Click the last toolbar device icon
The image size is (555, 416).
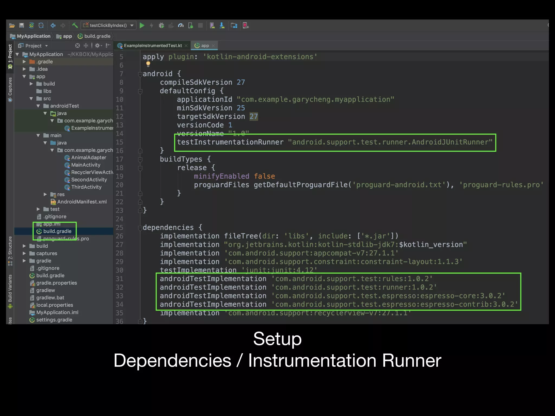pyautogui.click(x=246, y=25)
